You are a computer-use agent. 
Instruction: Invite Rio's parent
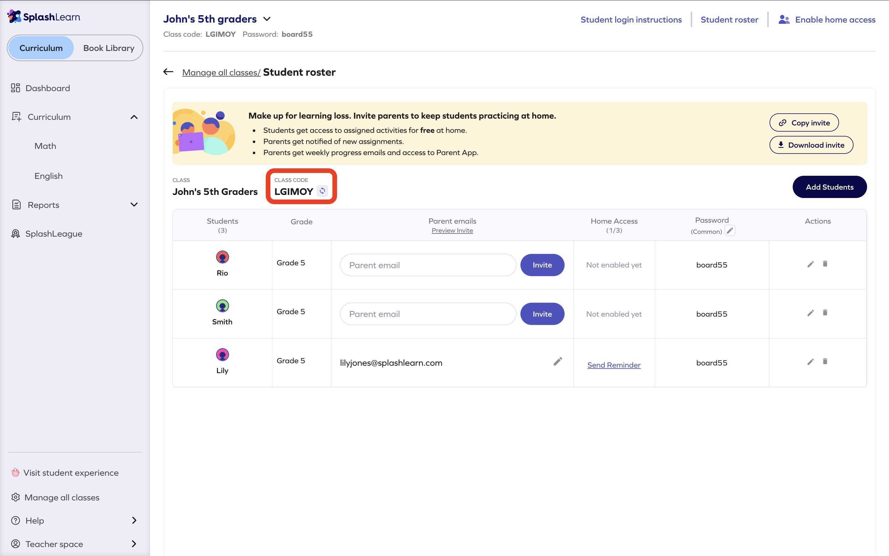[x=542, y=265]
